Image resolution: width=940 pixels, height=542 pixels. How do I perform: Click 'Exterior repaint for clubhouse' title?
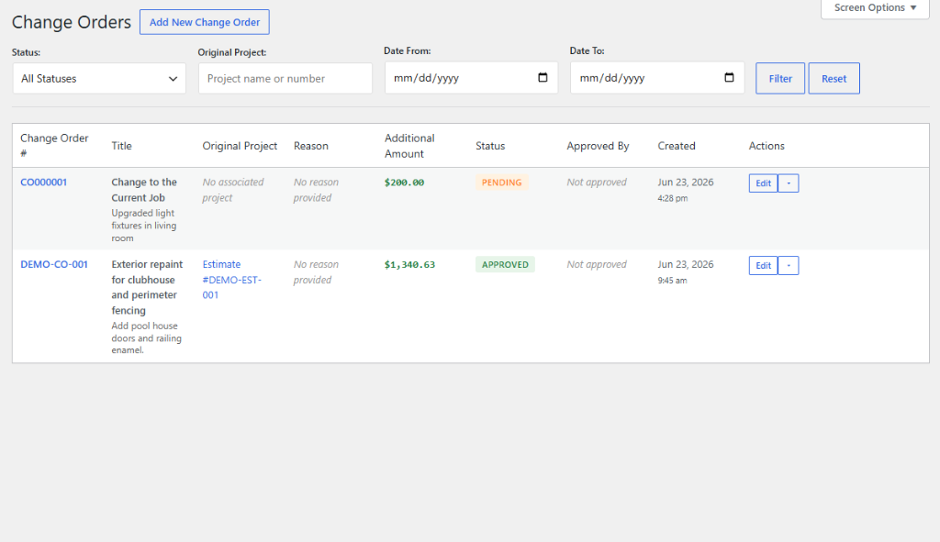click(x=147, y=287)
